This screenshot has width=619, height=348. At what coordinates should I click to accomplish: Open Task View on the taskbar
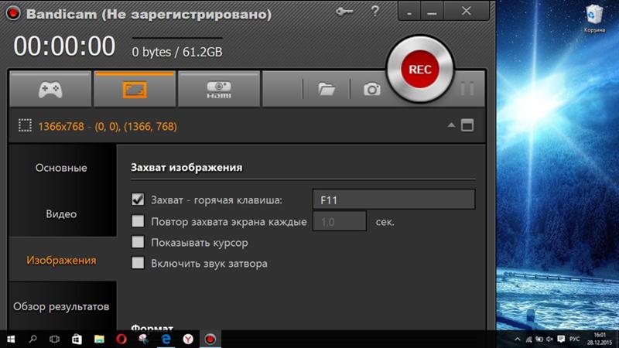click(54, 339)
